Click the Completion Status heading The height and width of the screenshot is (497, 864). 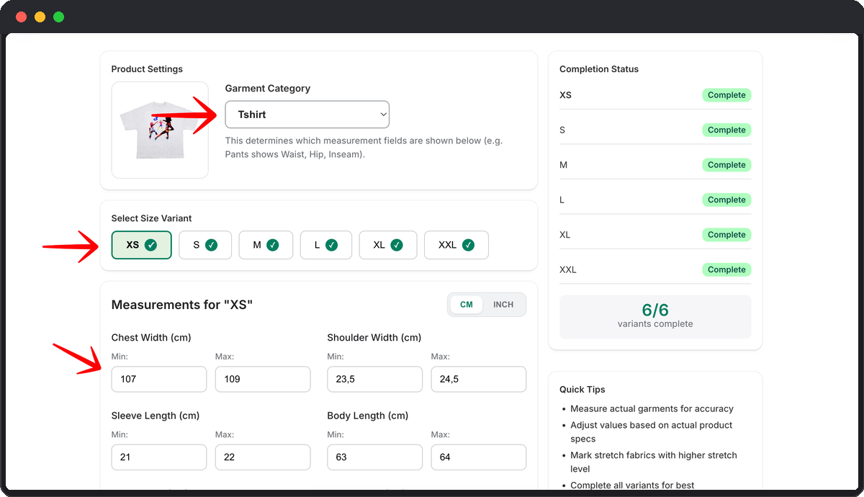point(599,69)
